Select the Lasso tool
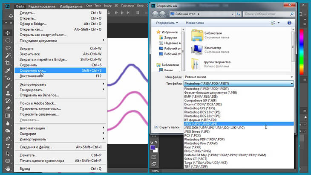The width and height of the screenshot is (311, 175). (x=8, y=48)
